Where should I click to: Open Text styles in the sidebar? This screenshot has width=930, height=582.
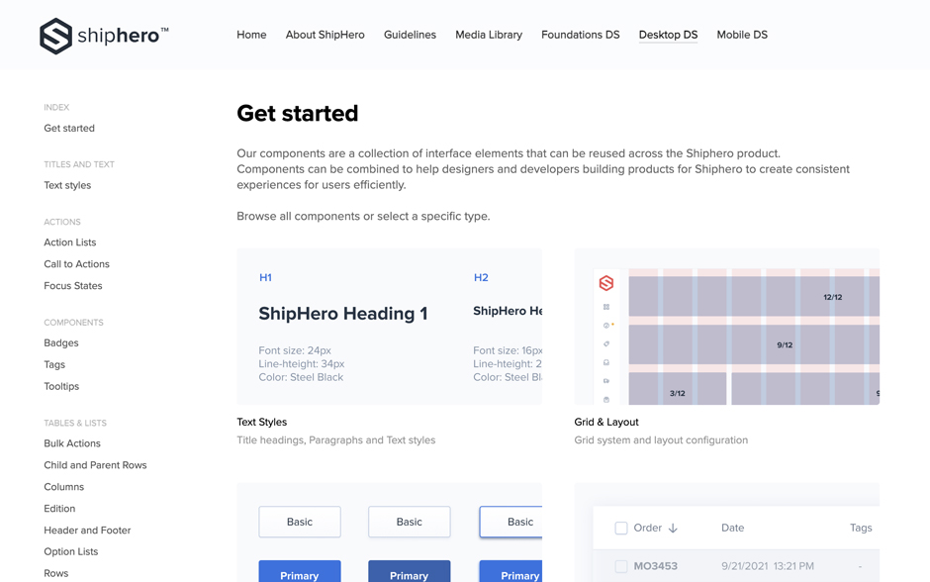67,185
